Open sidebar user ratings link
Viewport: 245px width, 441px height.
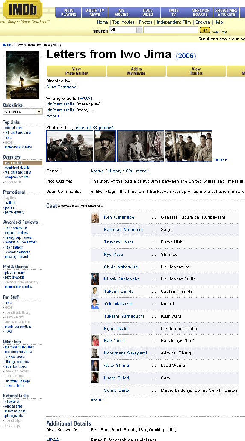14,248
